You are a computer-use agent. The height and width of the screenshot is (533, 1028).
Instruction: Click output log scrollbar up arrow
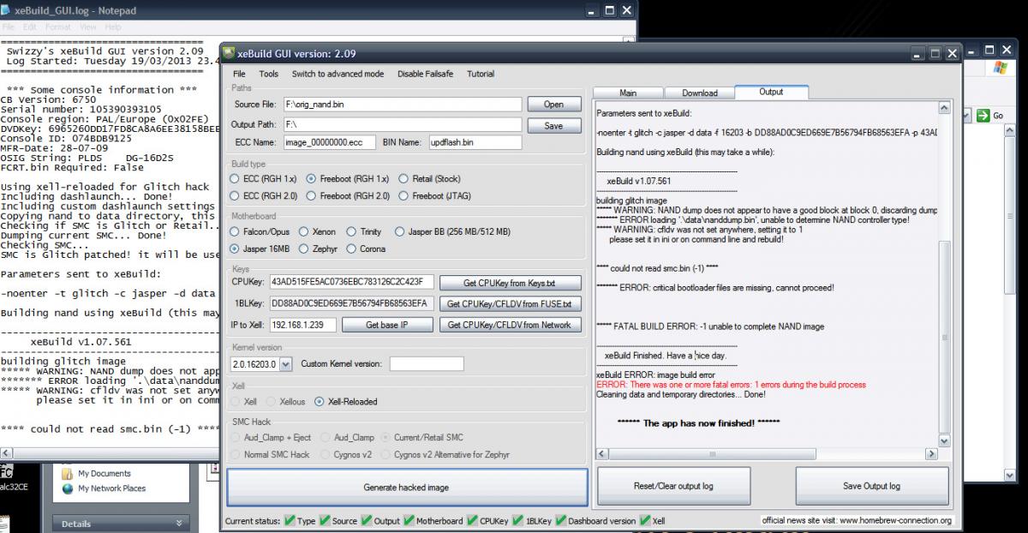tap(944, 109)
